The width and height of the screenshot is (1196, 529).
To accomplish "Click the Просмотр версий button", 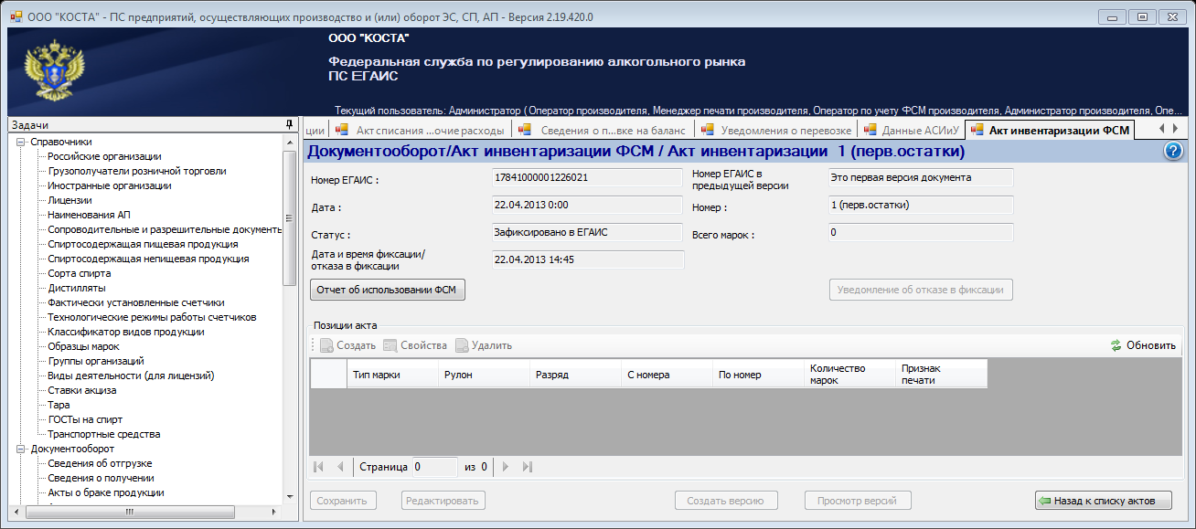I will point(858,501).
